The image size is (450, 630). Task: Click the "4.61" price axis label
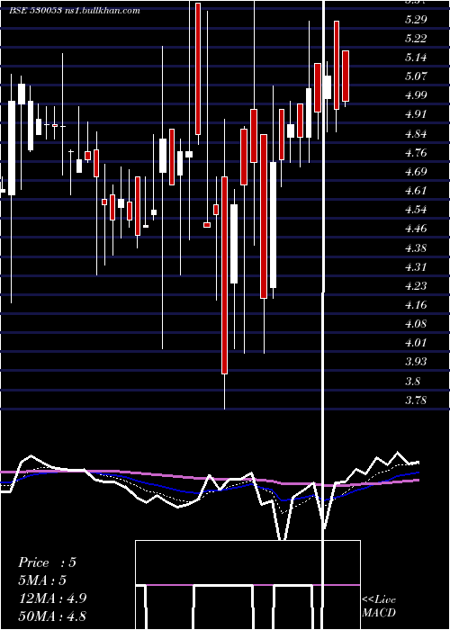416,191
